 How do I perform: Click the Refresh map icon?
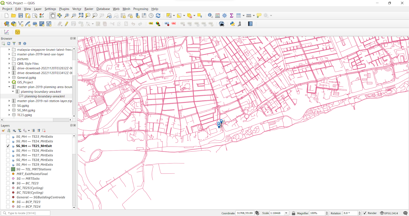coord(158,16)
